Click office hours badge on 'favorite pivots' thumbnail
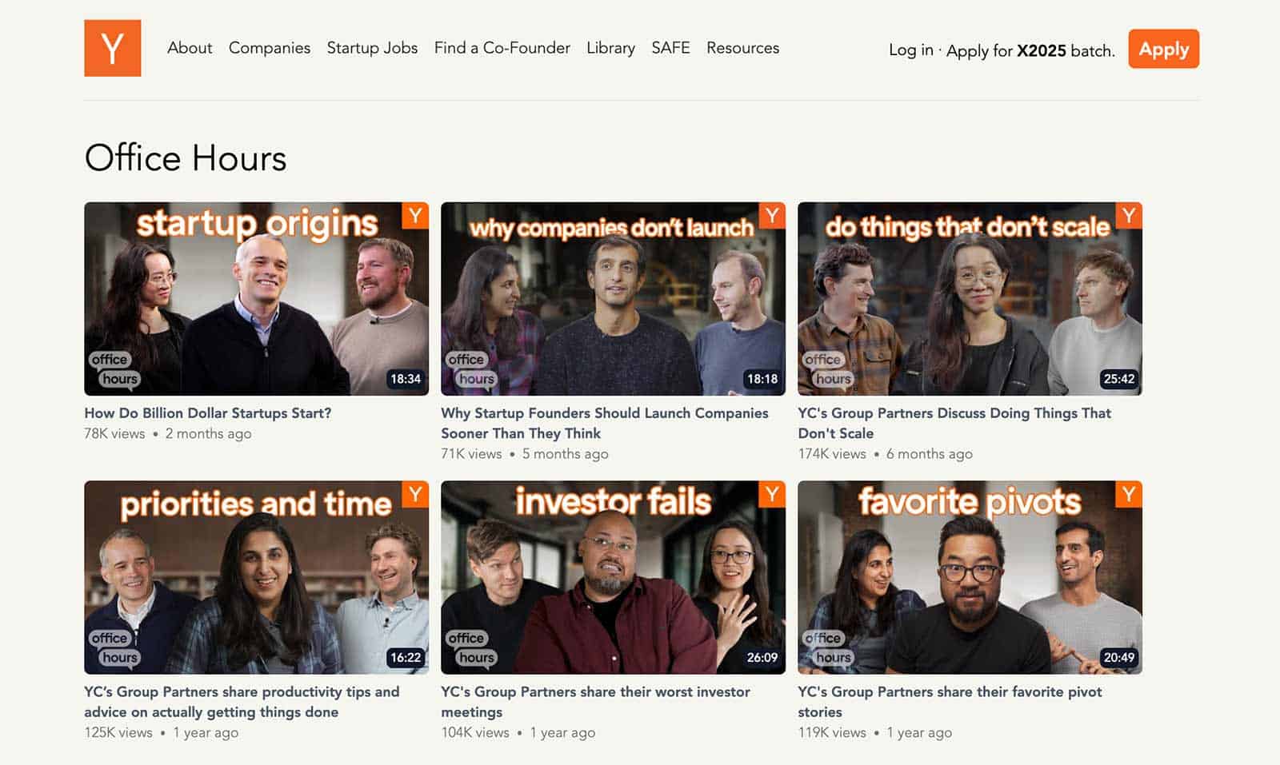The image size is (1280, 765). pos(828,647)
